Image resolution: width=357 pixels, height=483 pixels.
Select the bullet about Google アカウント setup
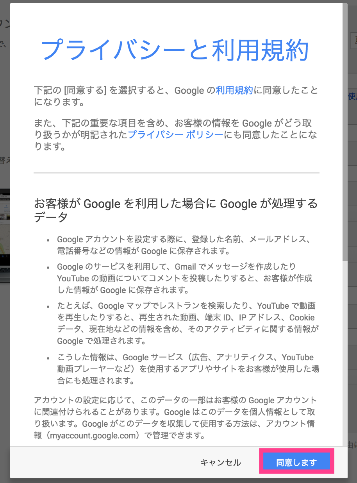coord(184,245)
